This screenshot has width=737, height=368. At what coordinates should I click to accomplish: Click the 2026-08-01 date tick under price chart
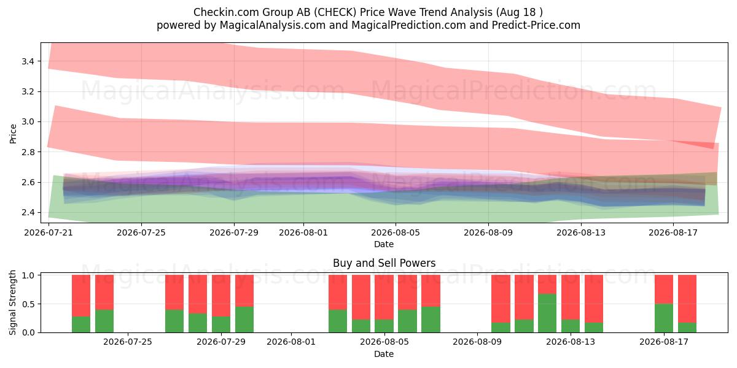(x=303, y=232)
